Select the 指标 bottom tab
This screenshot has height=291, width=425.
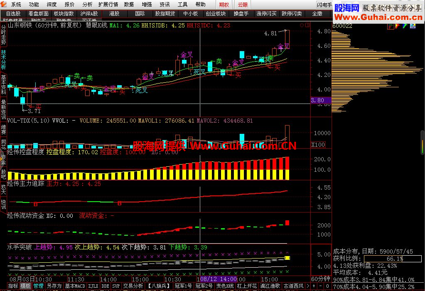pyautogui.click(x=13, y=286)
